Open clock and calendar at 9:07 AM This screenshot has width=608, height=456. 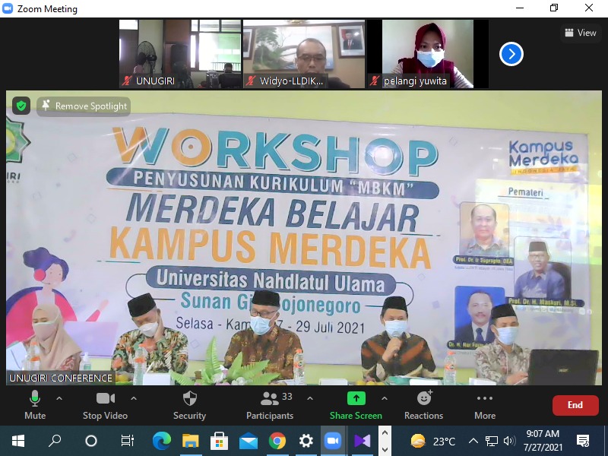(543, 441)
